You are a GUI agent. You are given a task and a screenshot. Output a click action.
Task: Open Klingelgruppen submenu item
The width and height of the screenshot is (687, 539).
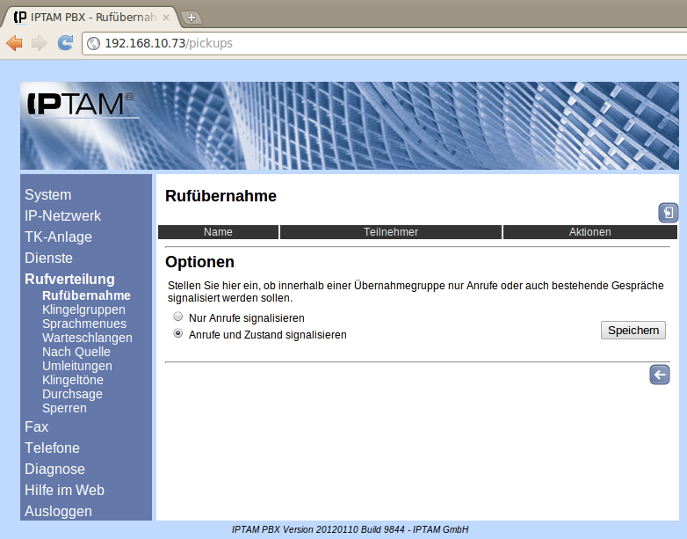tap(83, 310)
